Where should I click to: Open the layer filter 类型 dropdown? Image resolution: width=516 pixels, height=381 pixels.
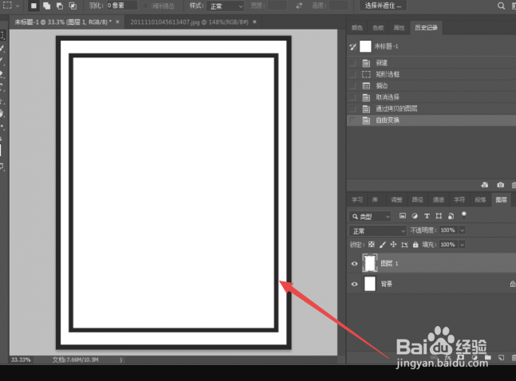point(370,217)
